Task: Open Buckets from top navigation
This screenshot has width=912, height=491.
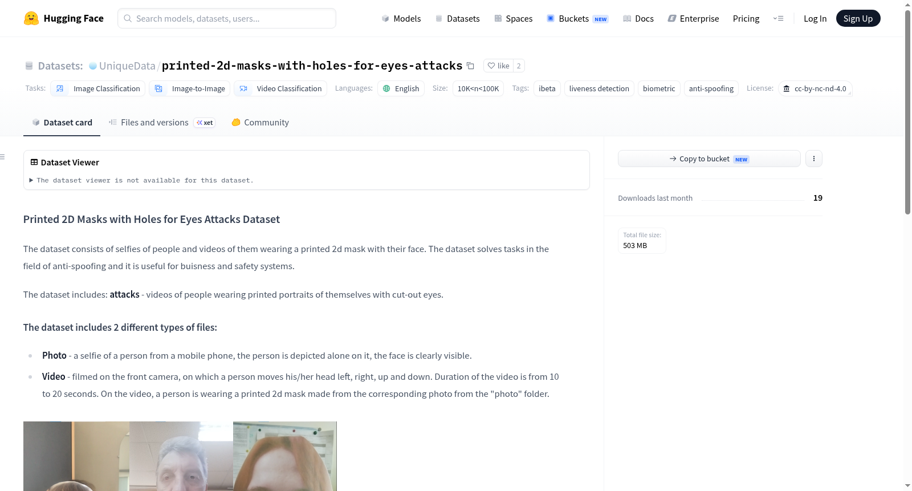Action: (577, 18)
